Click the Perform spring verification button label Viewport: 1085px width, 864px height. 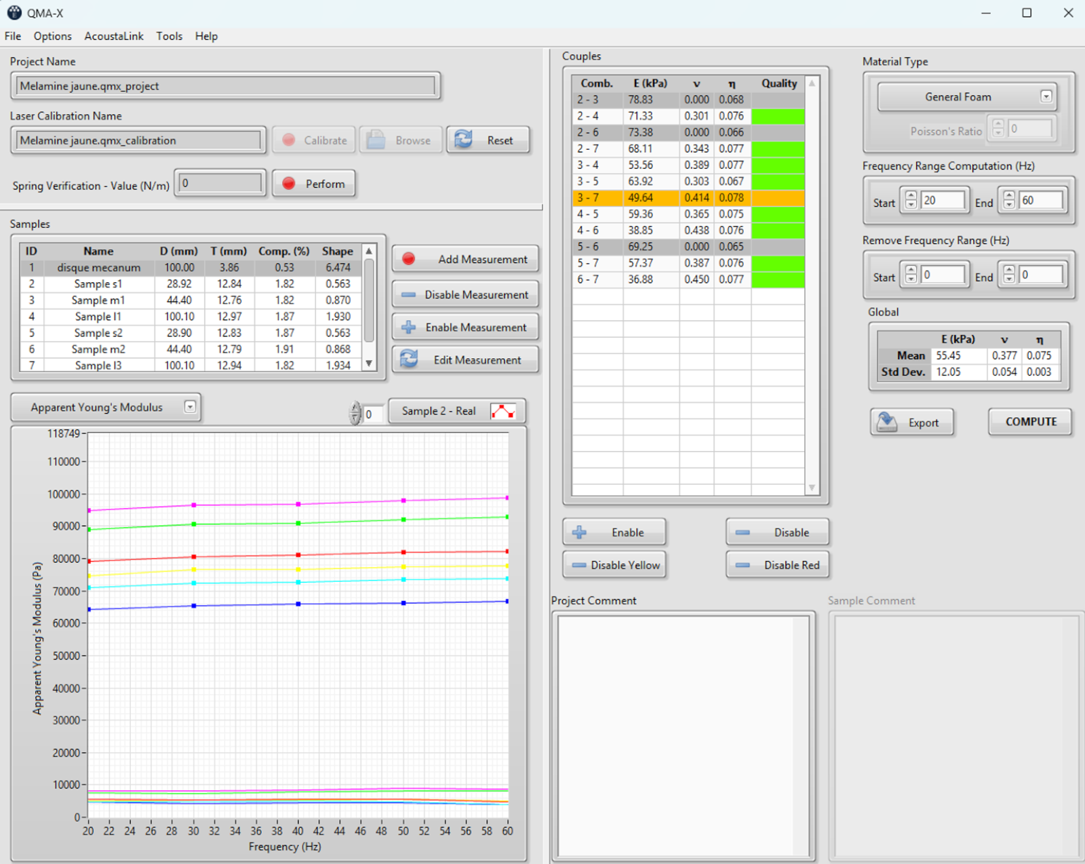[x=325, y=184]
